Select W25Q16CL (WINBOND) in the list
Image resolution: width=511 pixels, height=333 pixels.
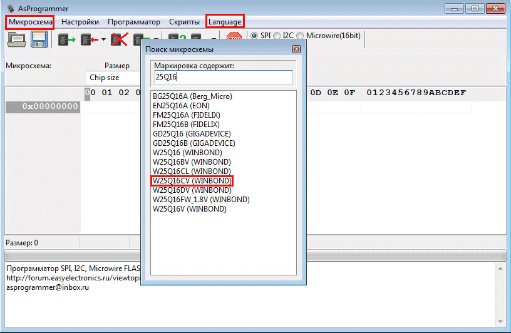(x=192, y=172)
